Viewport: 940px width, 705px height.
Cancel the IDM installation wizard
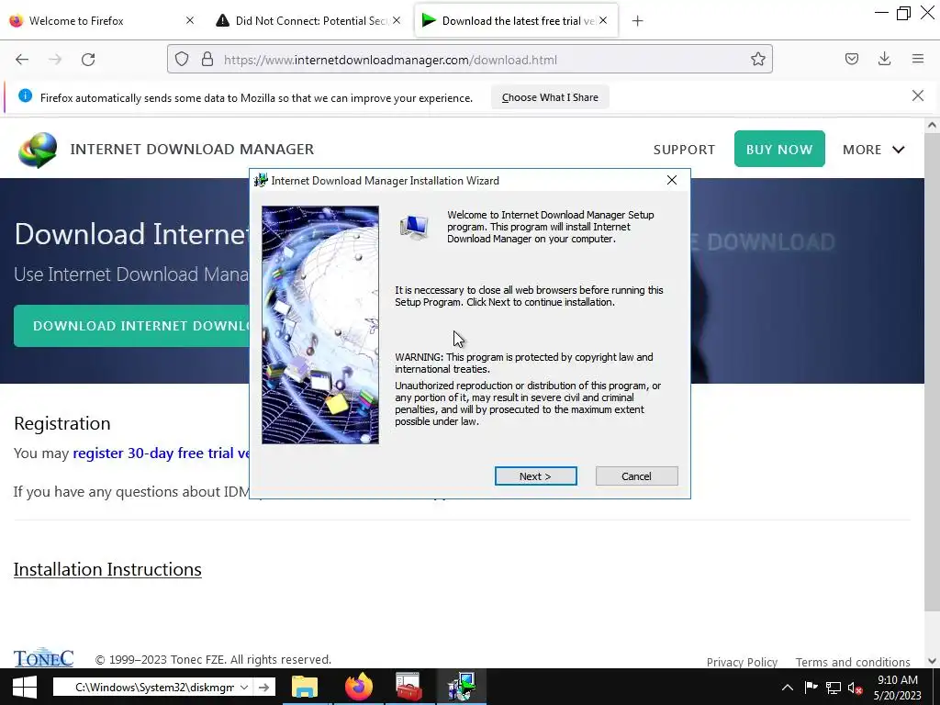point(636,476)
